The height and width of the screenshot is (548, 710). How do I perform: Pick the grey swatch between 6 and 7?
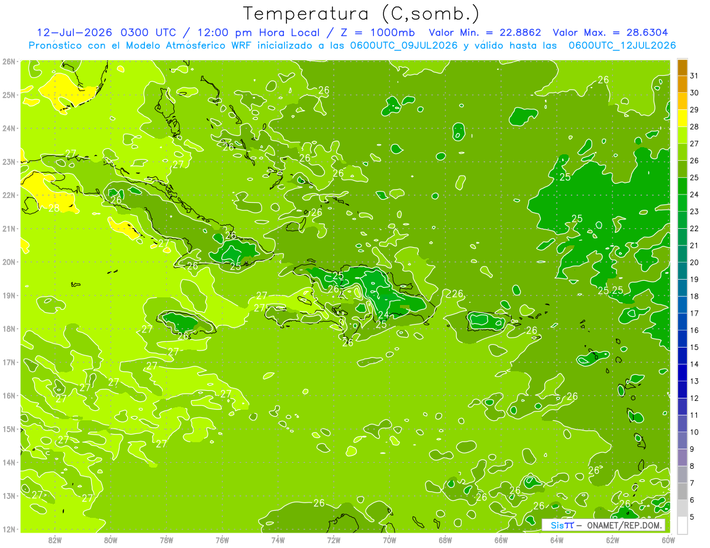click(x=682, y=491)
